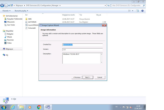
Task: Open the view options dropdown arrow
Action: click(132, 11)
